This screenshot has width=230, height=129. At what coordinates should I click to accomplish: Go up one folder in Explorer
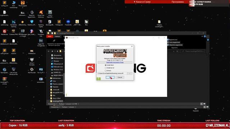(57, 51)
